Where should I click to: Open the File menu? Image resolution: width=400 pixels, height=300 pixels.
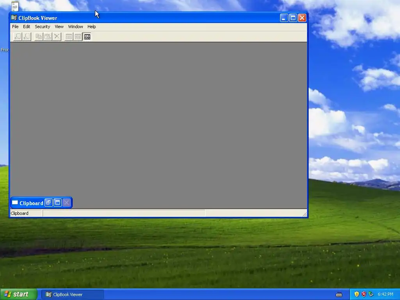(x=15, y=27)
